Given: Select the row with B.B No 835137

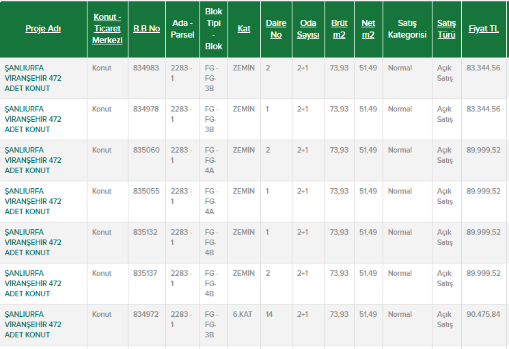Looking at the screenshot, I should pyautogui.click(x=146, y=274).
